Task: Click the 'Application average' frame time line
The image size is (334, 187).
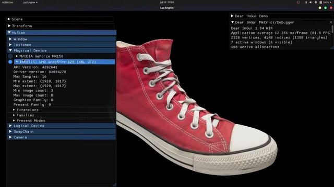Action: (281, 33)
